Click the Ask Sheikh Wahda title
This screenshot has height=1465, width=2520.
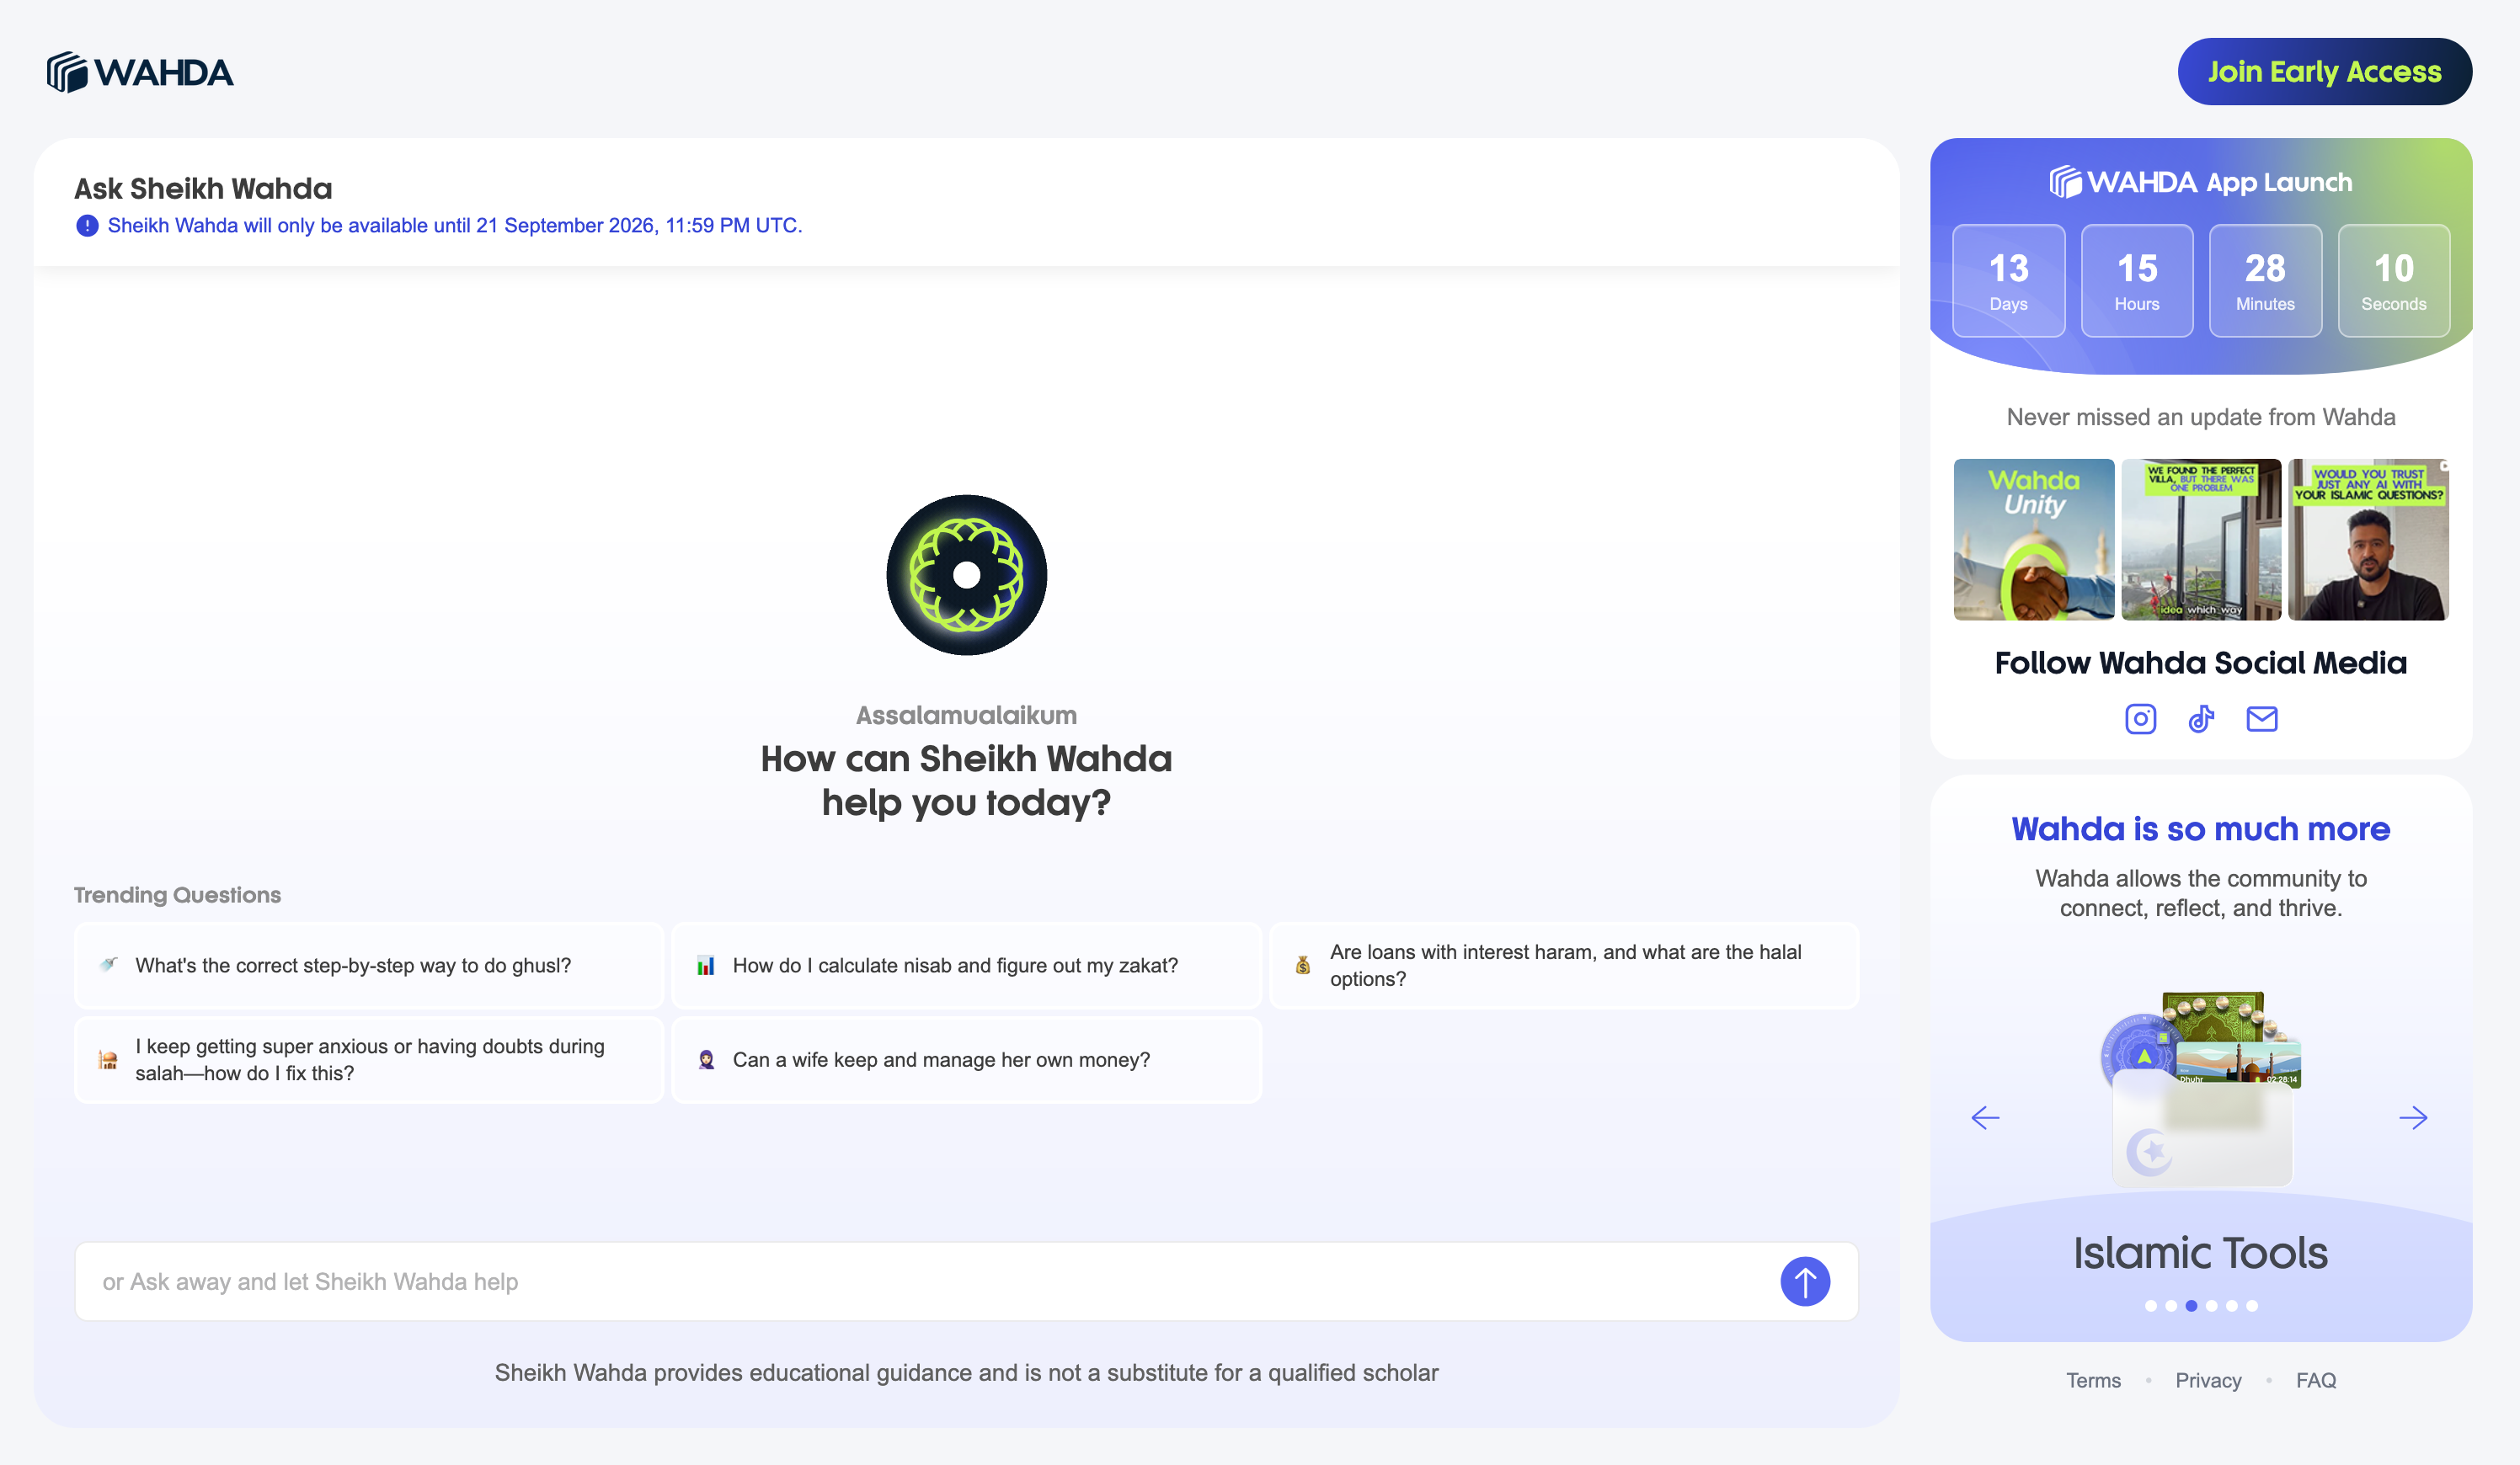(203, 188)
